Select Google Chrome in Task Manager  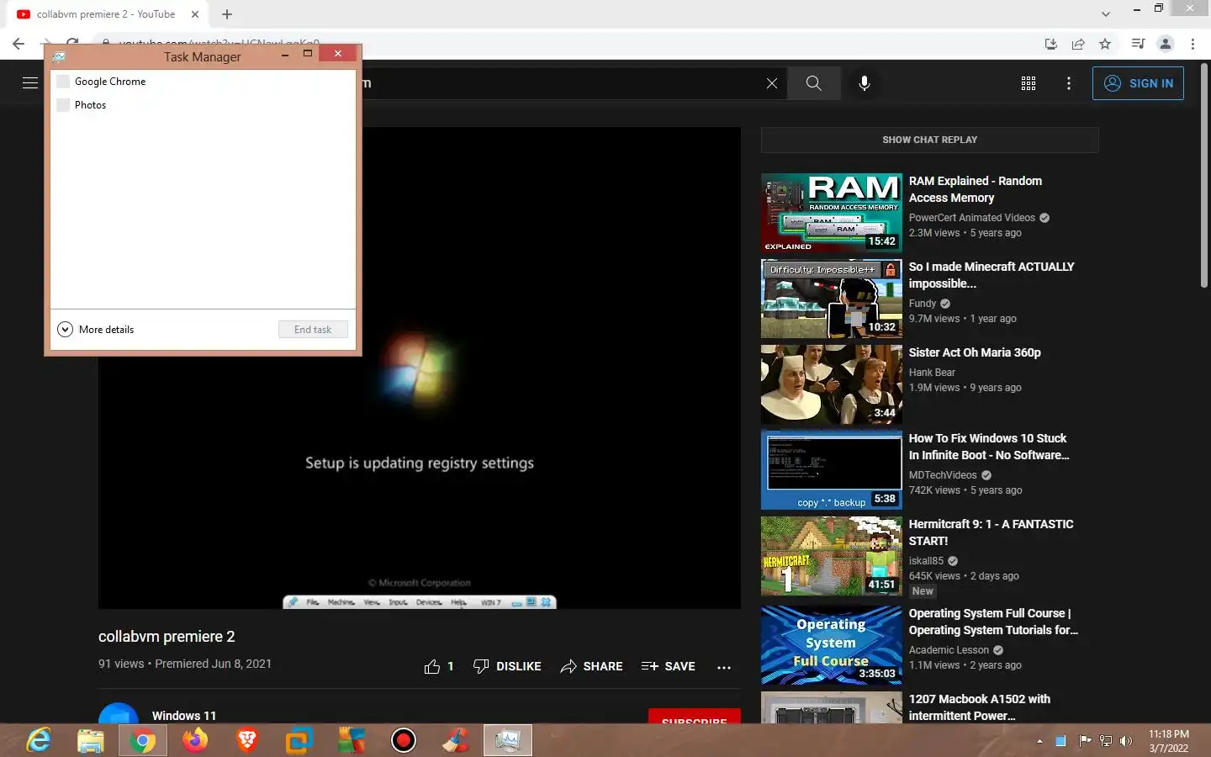[202, 82]
